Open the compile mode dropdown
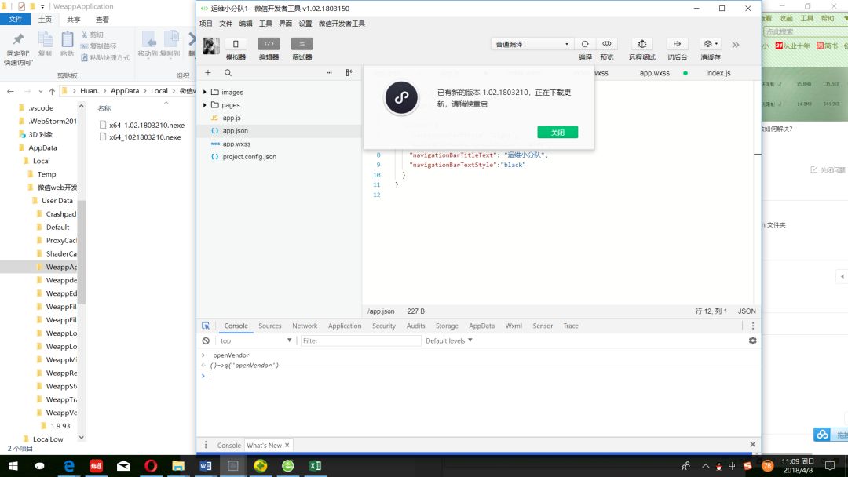Image resolution: width=848 pixels, height=477 pixels. click(532, 44)
